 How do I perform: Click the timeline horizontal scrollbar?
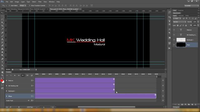(107, 107)
